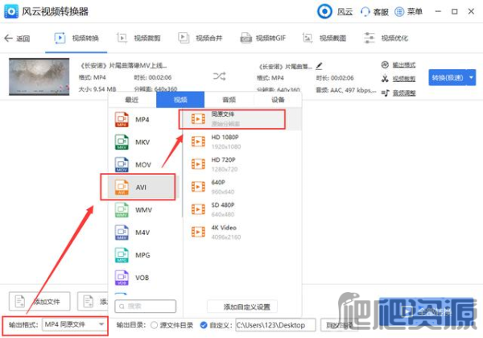Click the 转换(极速) button
483x338 pixels.
coord(448,77)
